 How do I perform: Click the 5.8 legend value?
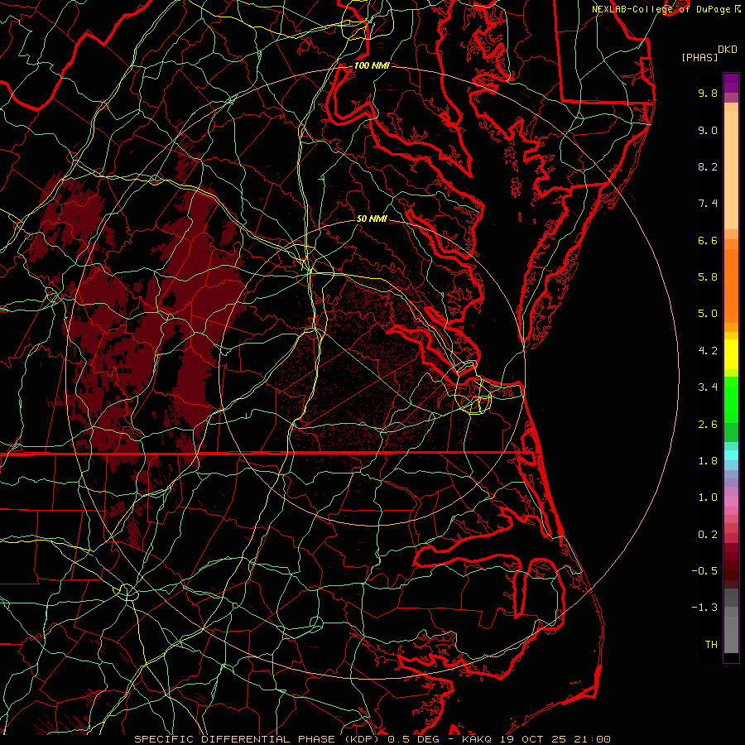point(708,277)
